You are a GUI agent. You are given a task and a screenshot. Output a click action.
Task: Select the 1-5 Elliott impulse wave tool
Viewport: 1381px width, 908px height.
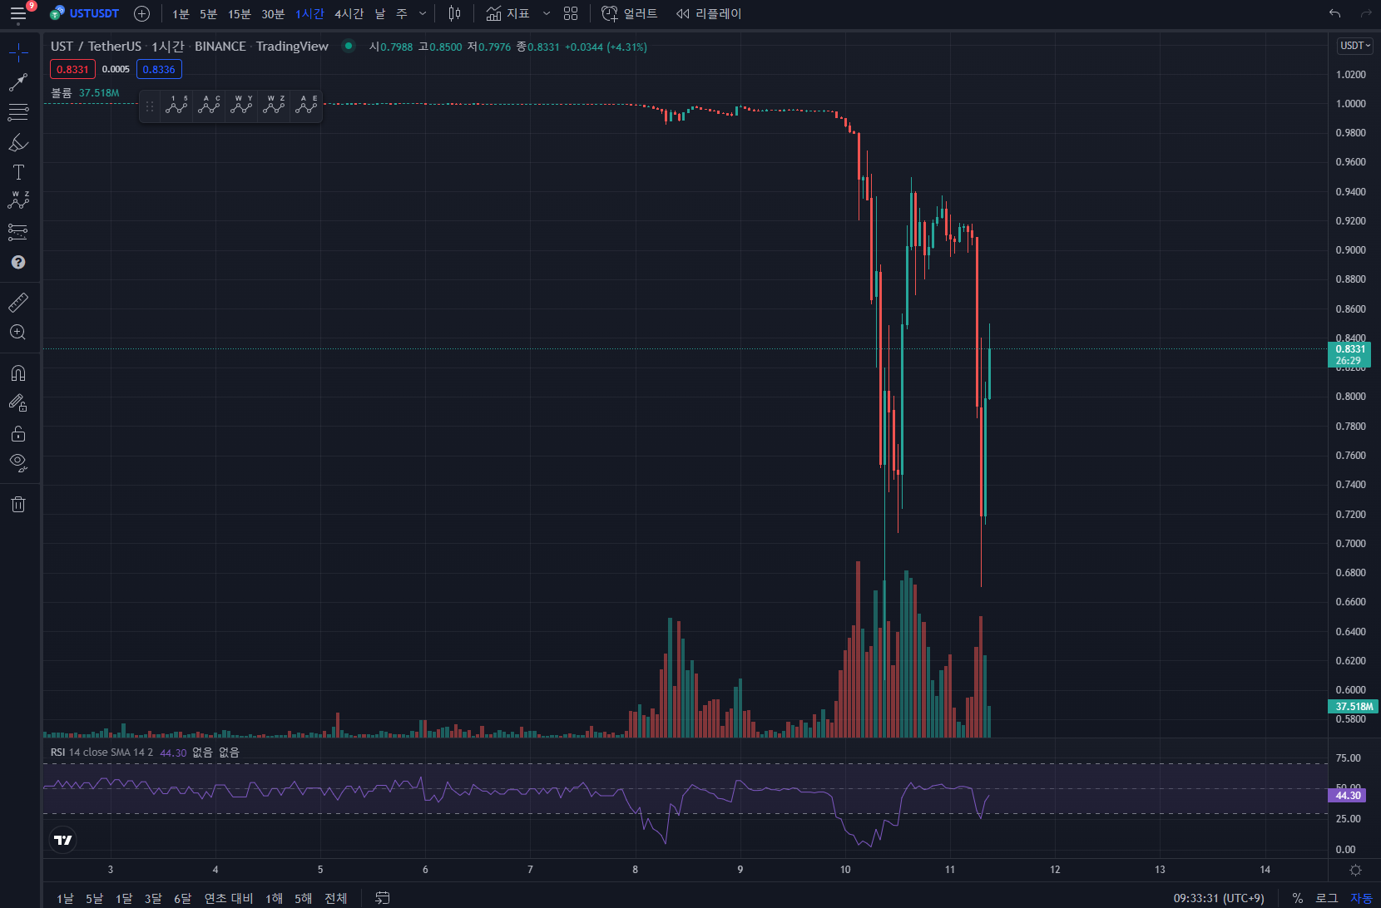tap(176, 105)
